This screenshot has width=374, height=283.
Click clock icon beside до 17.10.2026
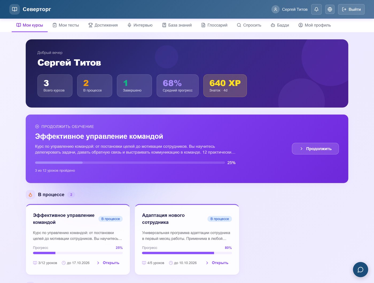point(64,263)
